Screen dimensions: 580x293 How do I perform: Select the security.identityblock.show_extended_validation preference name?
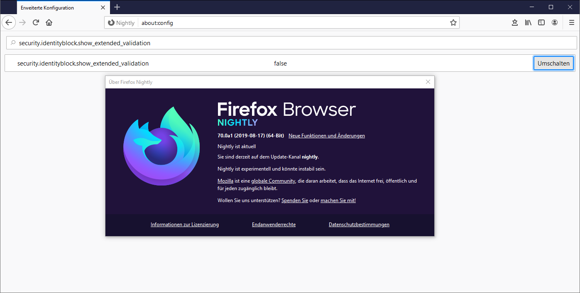pos(83,63)
